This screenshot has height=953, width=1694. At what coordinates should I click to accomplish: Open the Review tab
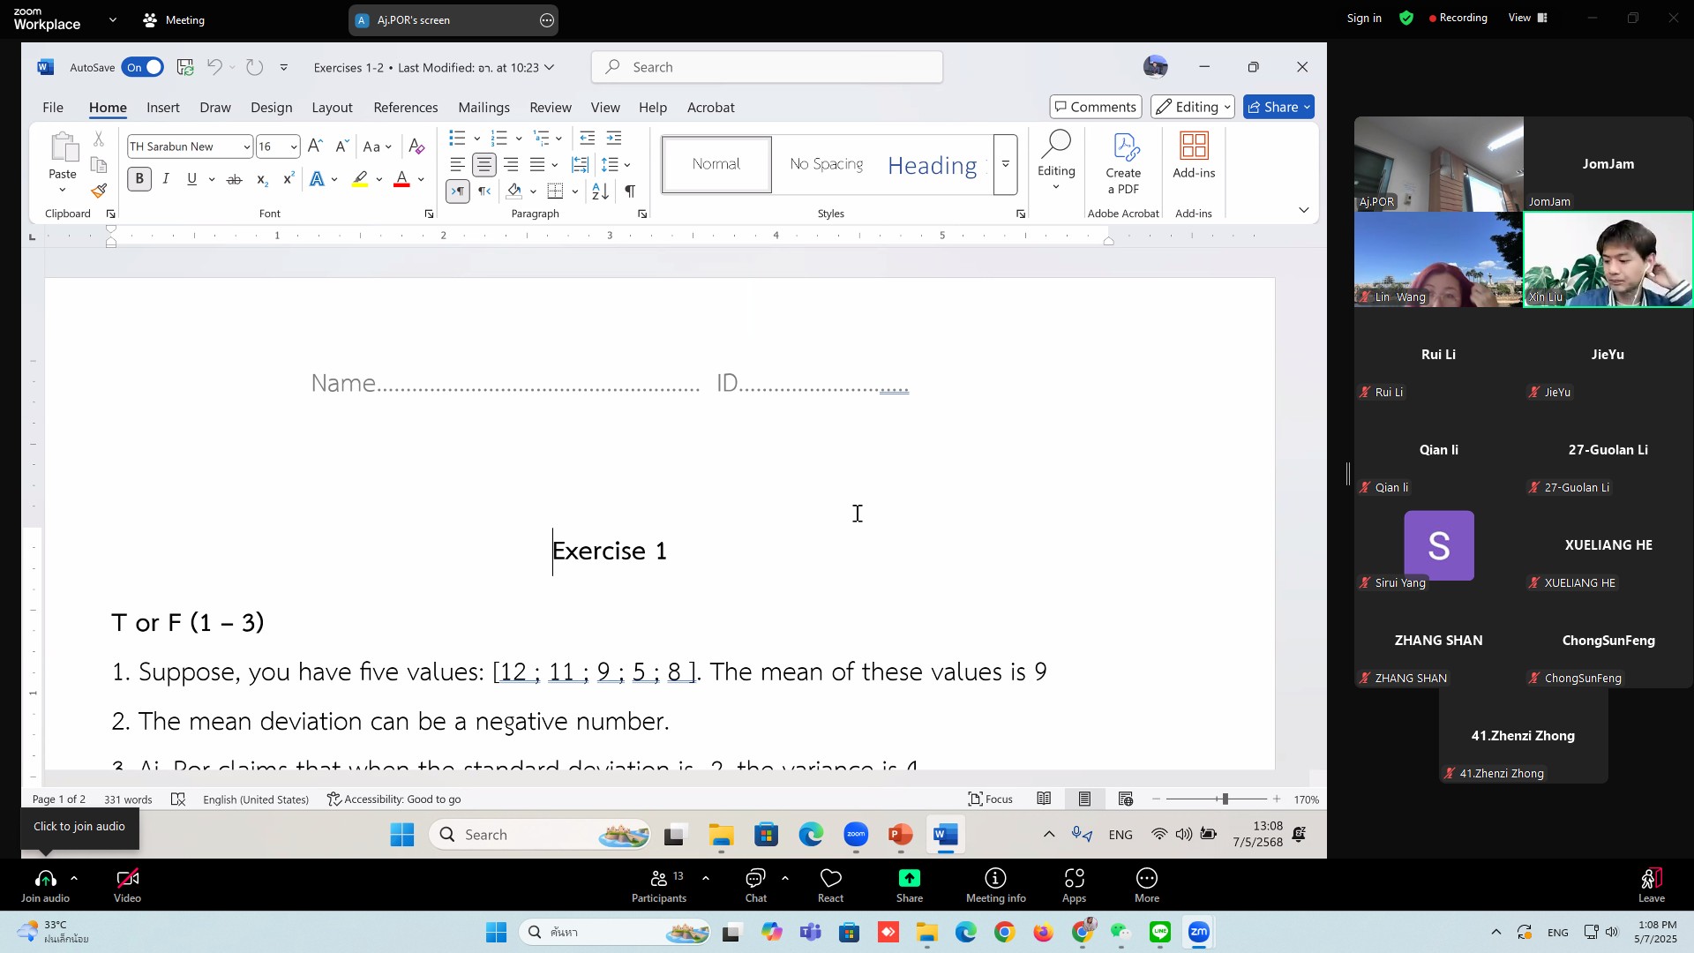(x=551, y=107)
